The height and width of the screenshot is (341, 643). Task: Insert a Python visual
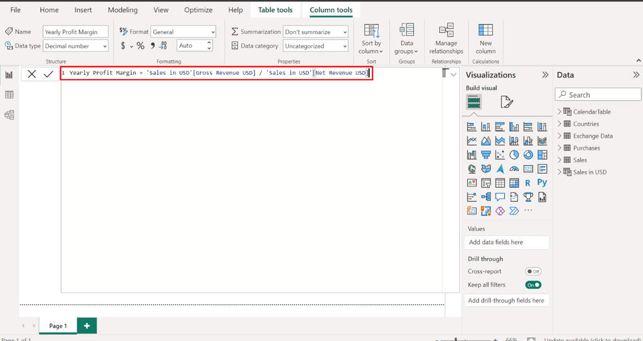542,183
